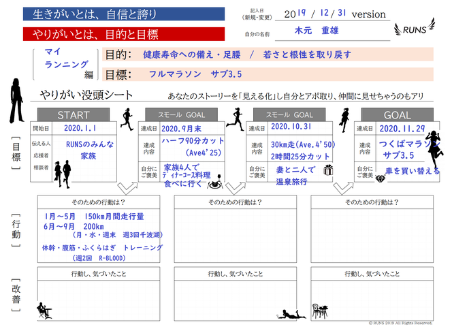Click ハーフ90分カット
452x331 pixels.
pyautogui.click(x=193, y=141)
